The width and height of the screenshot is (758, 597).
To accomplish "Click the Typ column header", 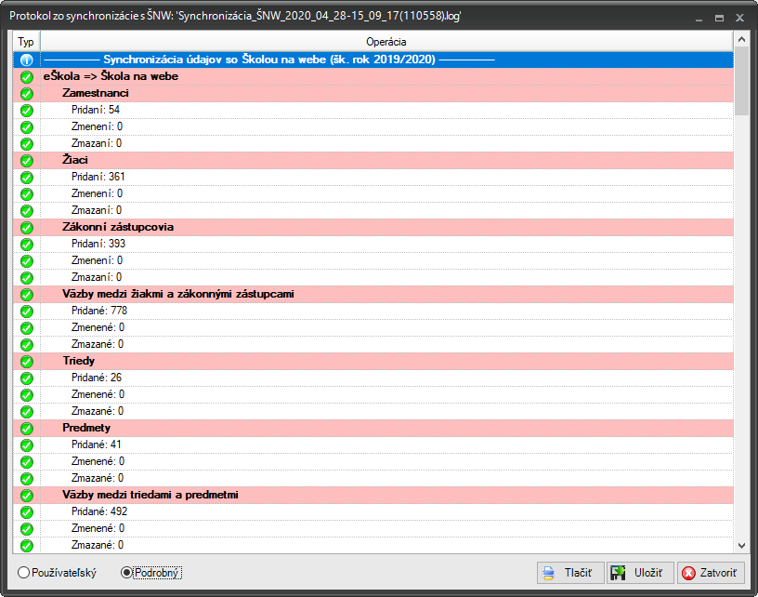I will 26,42.
